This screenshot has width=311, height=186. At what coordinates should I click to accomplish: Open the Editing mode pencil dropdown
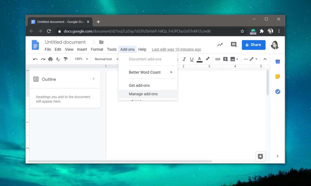(x=253, y=59)
